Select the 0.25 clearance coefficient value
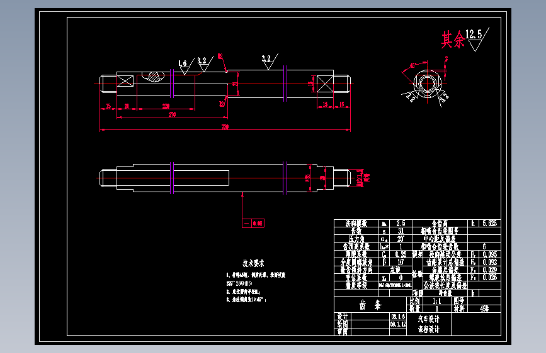 coord(401,254)
